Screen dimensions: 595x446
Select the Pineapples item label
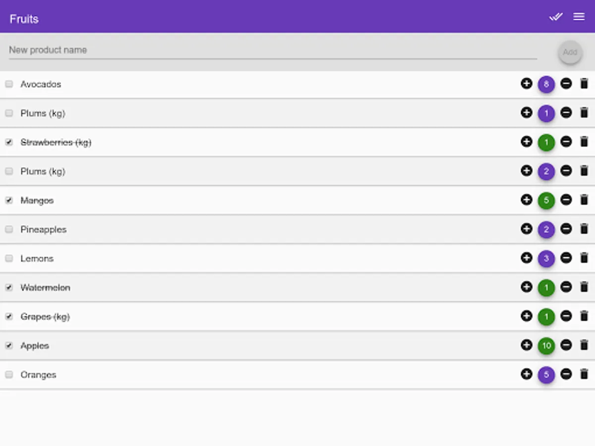(44, 229)
